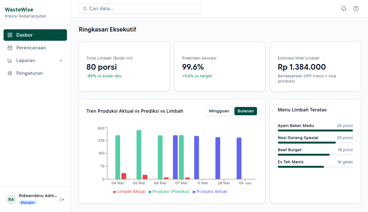Viewport: 368px width, 212px height.
Task: Click the Perencanaan calendar icon
Action: point(10,48)
